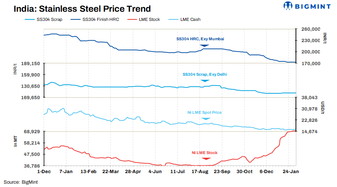Viewport: 337px width, 187px height.
Task: Click the 'Source: BigMint' text
Action: (21, 182)
